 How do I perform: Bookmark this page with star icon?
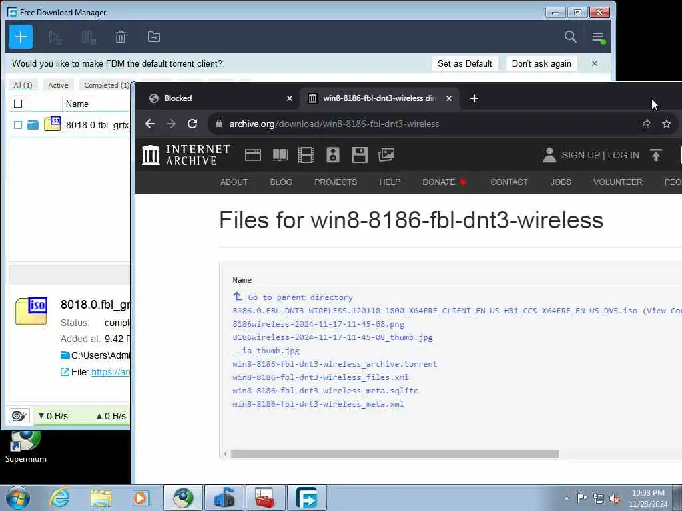(666, 124)
